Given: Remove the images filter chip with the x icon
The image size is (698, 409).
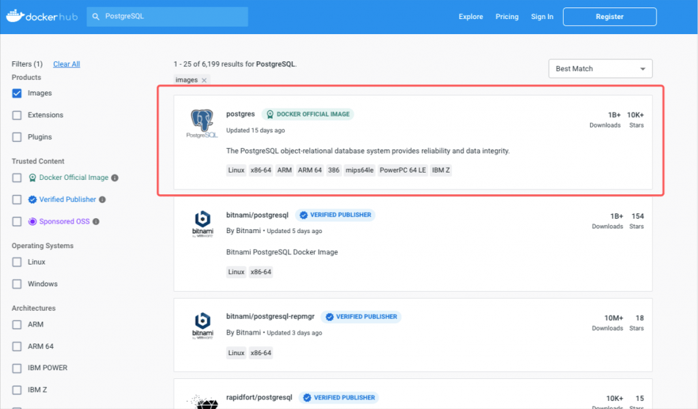Looking at the screenshot, I should 204,80.
